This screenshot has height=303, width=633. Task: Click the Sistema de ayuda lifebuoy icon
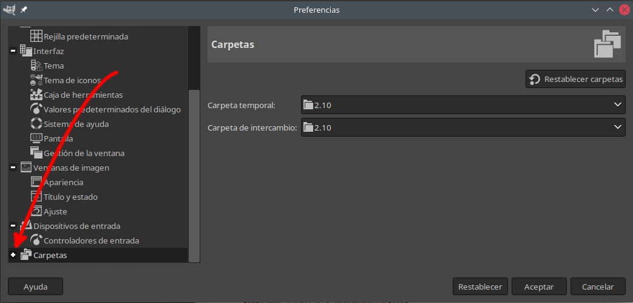coord(36,124)
